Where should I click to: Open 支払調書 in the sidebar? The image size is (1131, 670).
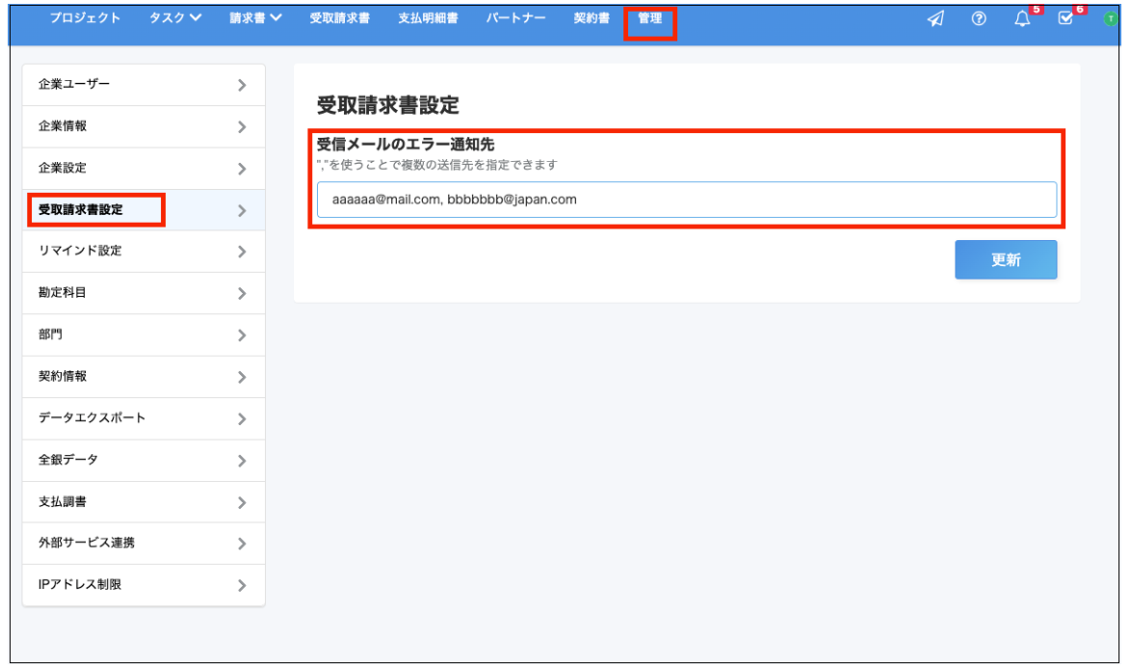pos(144,502)
